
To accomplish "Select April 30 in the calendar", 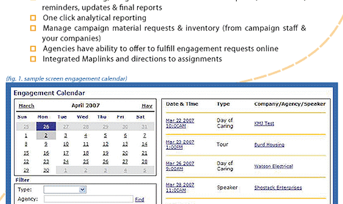I will coord(46,170).
